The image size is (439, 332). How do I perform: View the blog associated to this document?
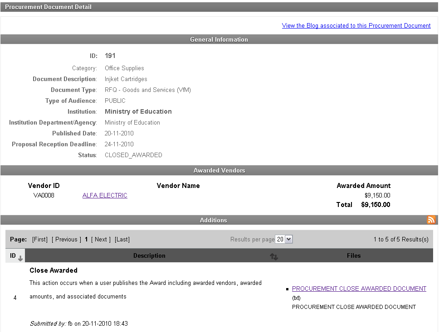coord(356,26)
